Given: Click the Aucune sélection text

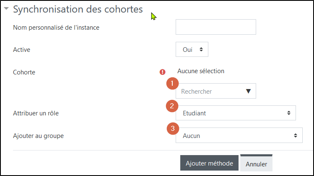Looking at the screenshot, I should tap(201, 71).
